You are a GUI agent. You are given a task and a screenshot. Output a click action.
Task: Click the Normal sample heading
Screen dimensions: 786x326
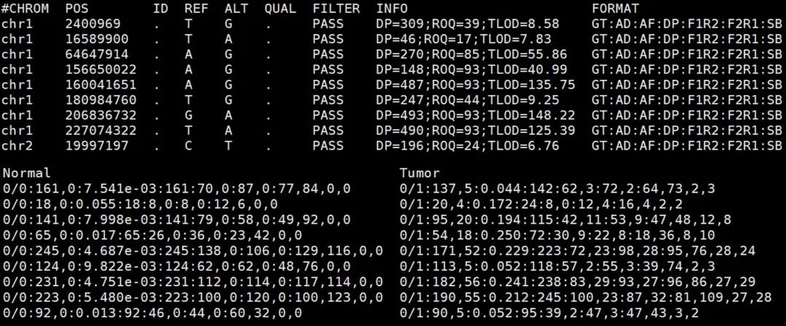coord(27,173)
